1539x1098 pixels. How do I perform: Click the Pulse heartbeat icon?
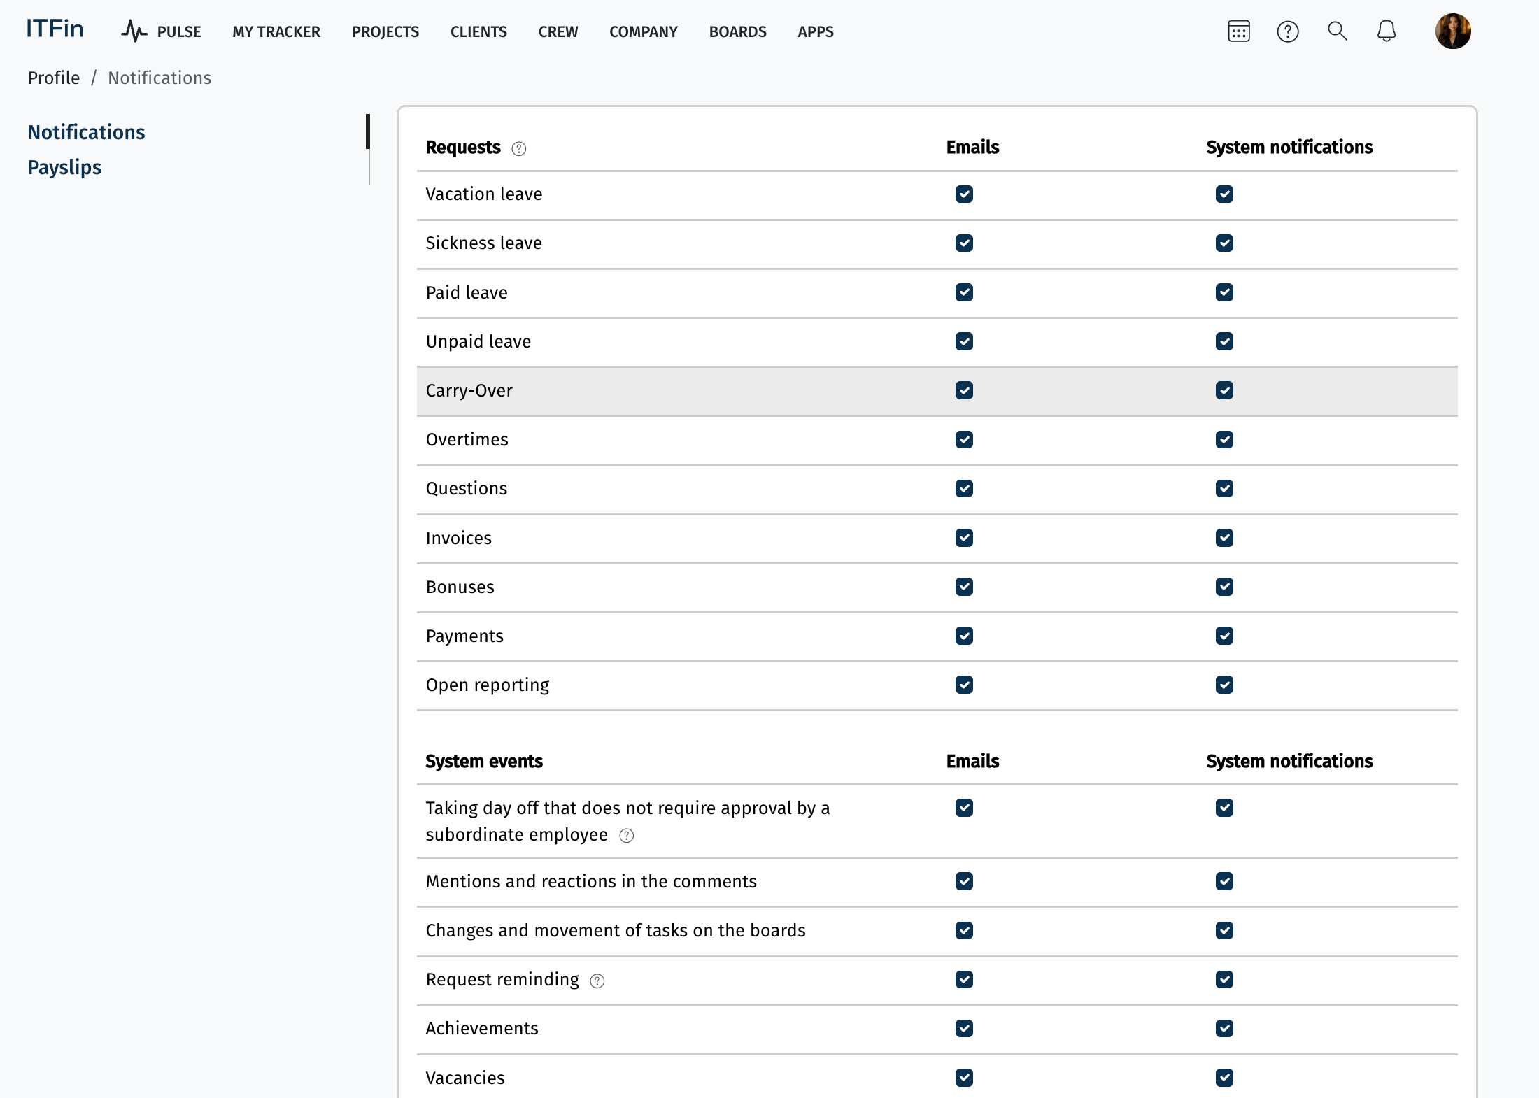click(x=134, y=31)
